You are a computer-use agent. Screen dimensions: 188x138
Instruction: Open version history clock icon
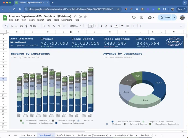(x=134, y=17)
